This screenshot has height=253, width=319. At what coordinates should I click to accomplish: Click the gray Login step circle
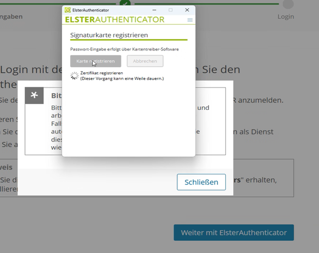tap(288, 4)
